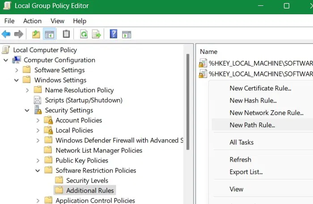Expand the Software Settings folder
This screenshot has height=204, width=313.
tap(17, 70)
